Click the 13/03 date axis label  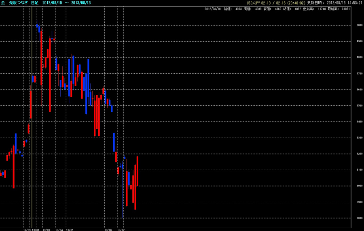(46, 230)
